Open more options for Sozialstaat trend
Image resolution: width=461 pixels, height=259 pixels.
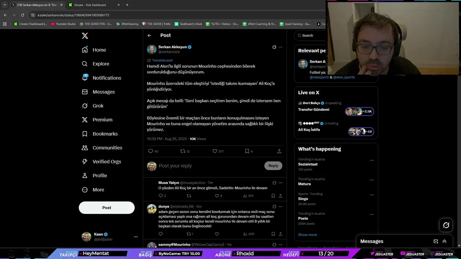372,160
